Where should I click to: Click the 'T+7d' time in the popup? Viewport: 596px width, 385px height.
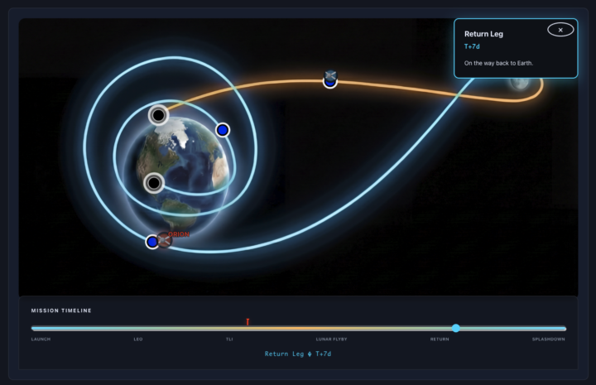click(x=472, y=46)
